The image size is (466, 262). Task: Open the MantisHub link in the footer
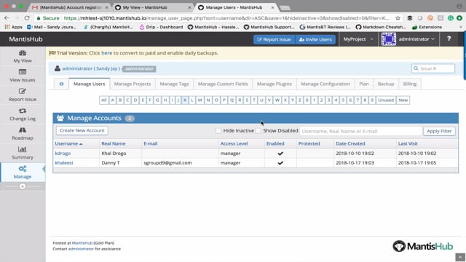(82, 243)
